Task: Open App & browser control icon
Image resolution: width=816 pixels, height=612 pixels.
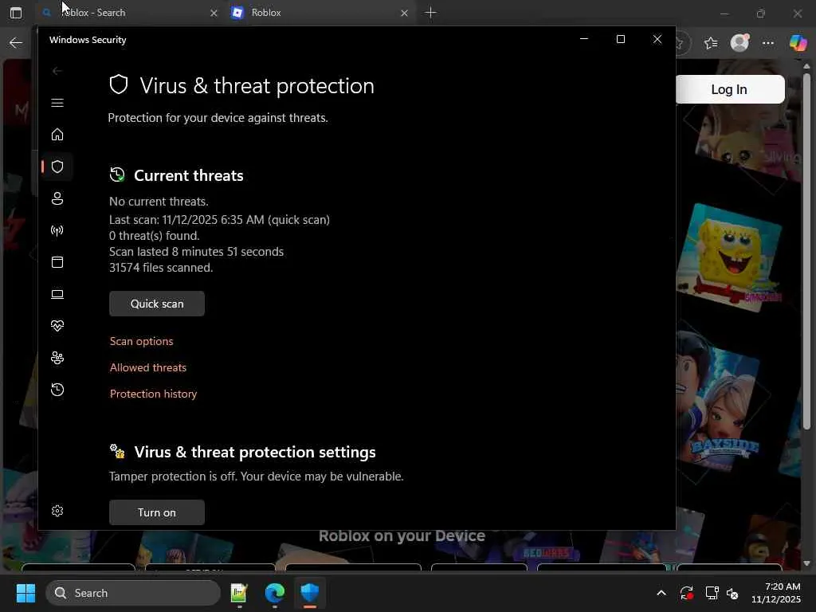Action: [x=57, y=262]
